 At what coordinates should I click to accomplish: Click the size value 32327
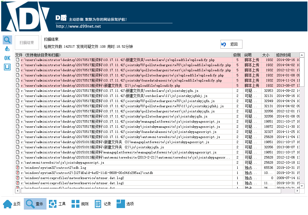[x=268, y=132]
